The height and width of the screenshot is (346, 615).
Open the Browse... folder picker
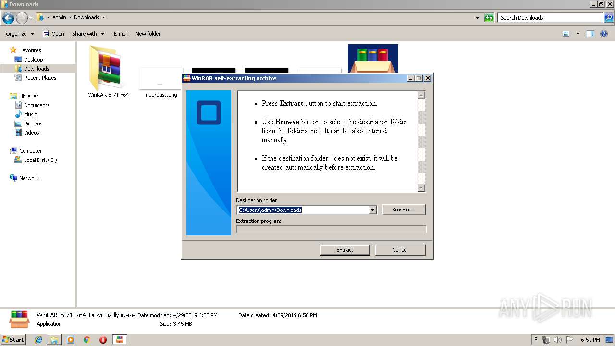pos(403,210)
